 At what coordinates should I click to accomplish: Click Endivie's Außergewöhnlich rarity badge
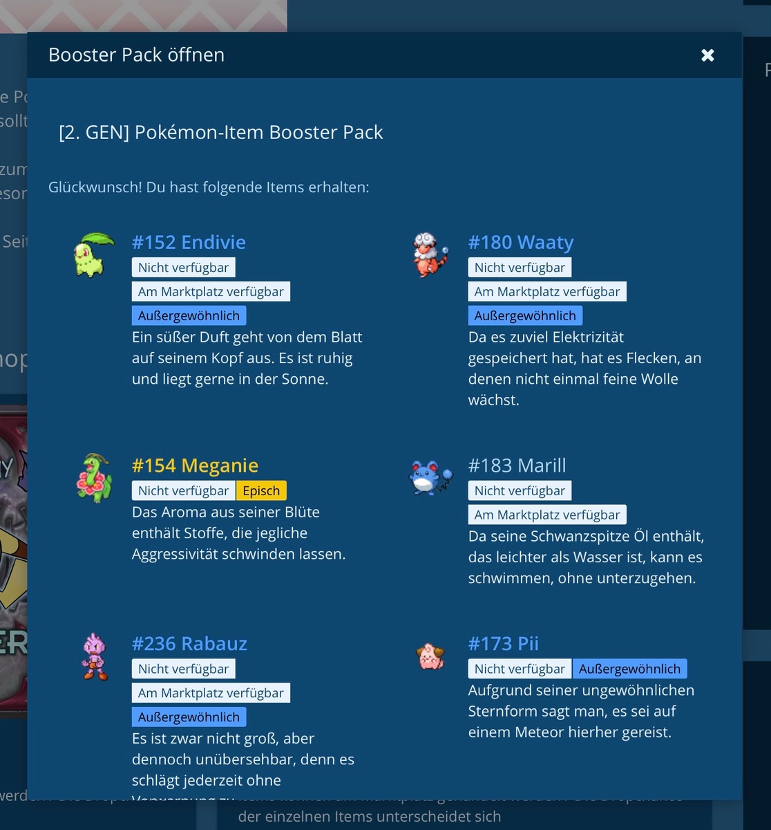tap(189, 316)
